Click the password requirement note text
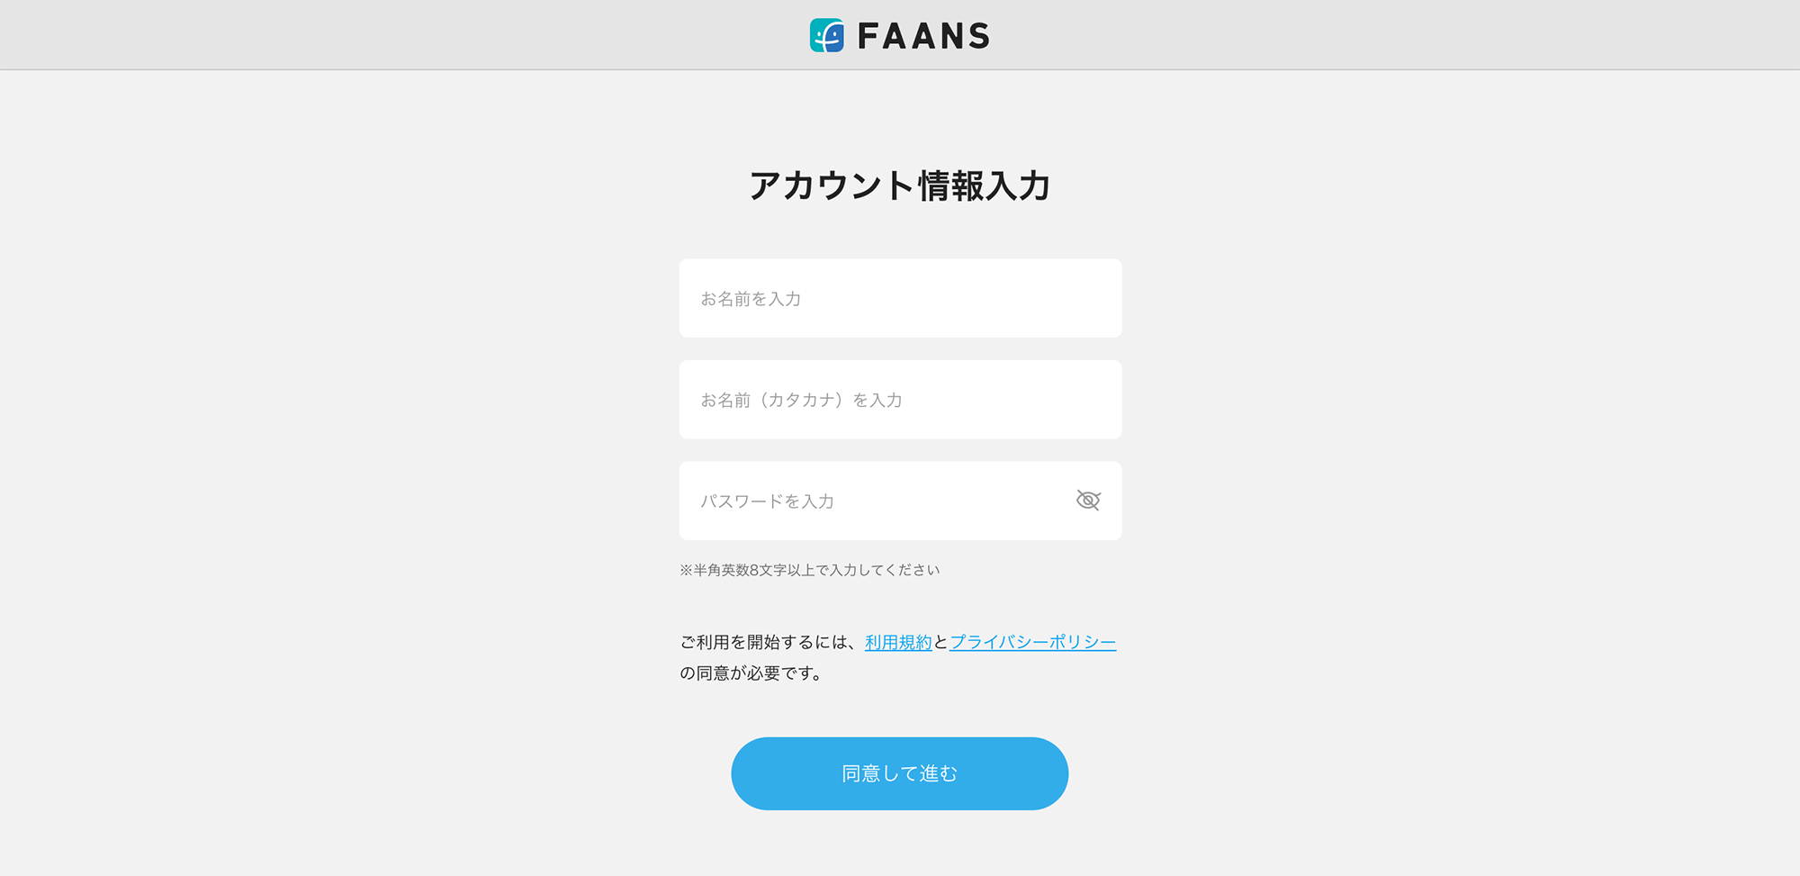Screen dimensions: 1800x876 (x=808, y=569)
